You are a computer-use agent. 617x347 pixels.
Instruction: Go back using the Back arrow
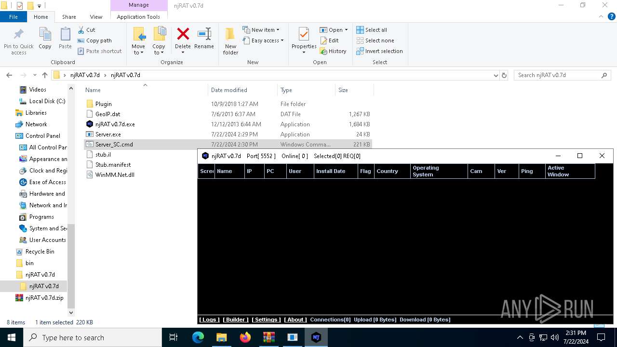(9, 75)
